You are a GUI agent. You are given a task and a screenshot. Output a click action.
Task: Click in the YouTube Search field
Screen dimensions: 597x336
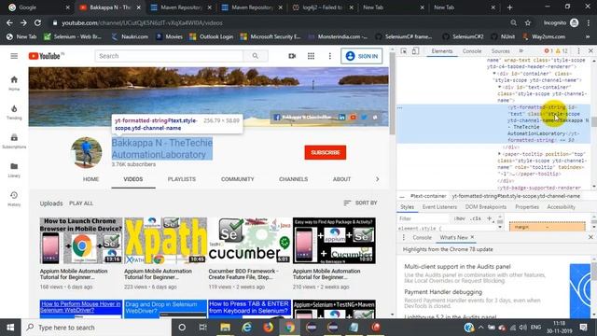click(169, 56)
